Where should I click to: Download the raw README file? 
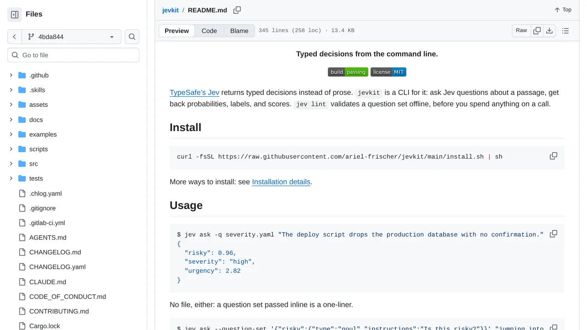pyautogui.click(x=549, y=31)
